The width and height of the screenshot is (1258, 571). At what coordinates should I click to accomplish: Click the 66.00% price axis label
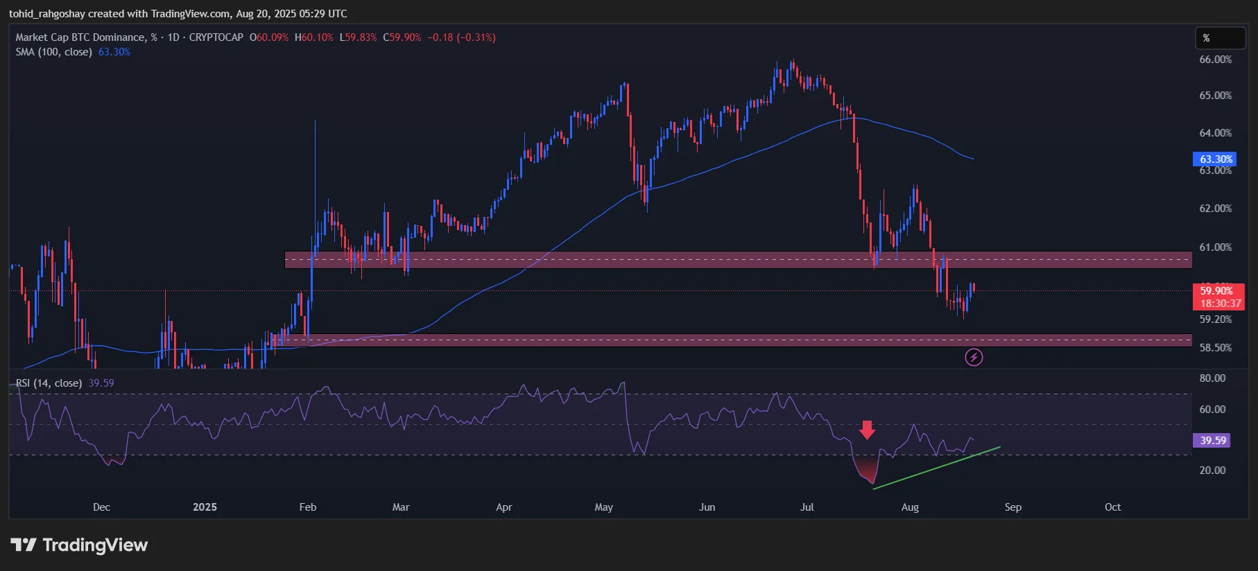point(1216,60)
